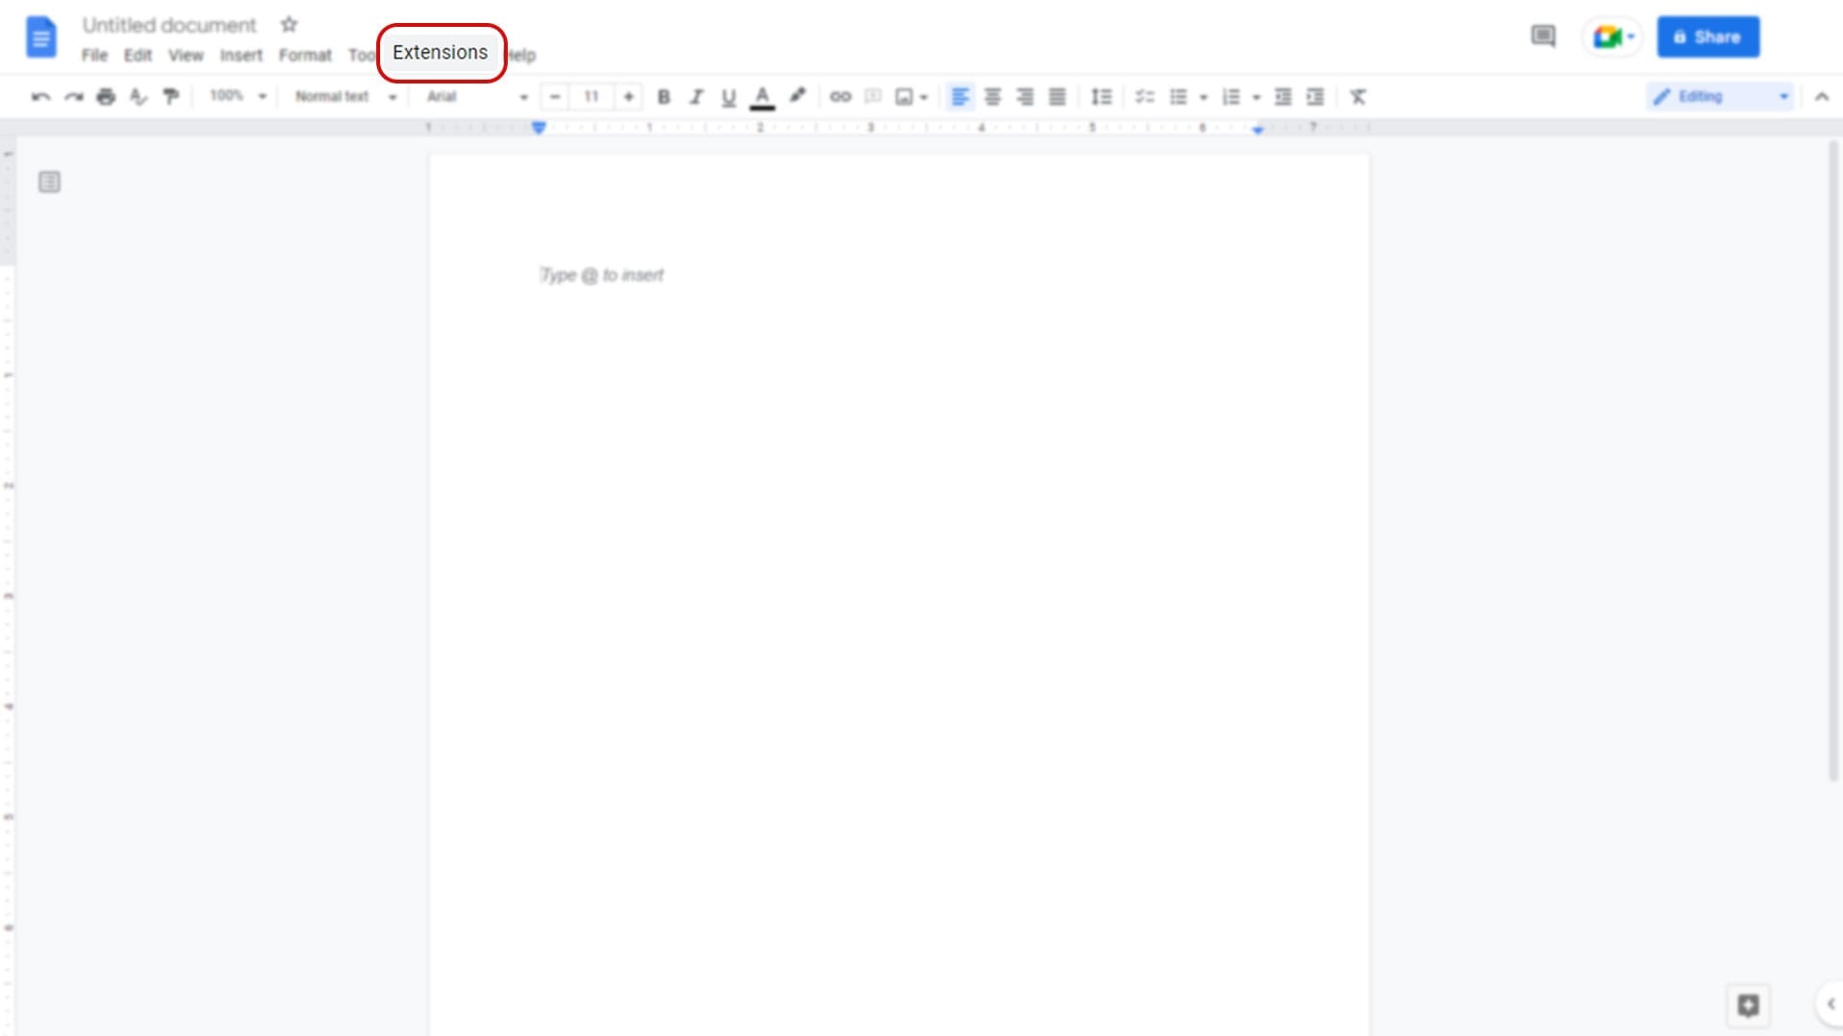Click the Text color icon
Viewport: 1843px width, 1036px height.
click(x=762, y=95)
